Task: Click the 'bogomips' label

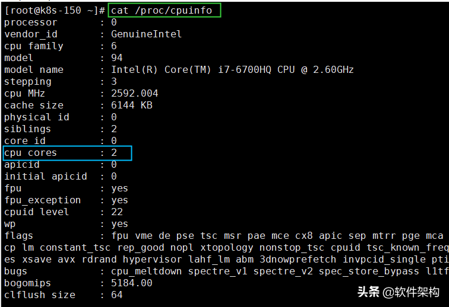Action: 28,283
